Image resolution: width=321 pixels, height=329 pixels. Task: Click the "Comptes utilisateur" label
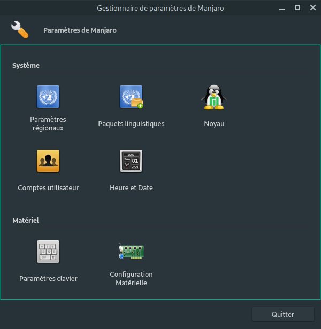point(48,188)
